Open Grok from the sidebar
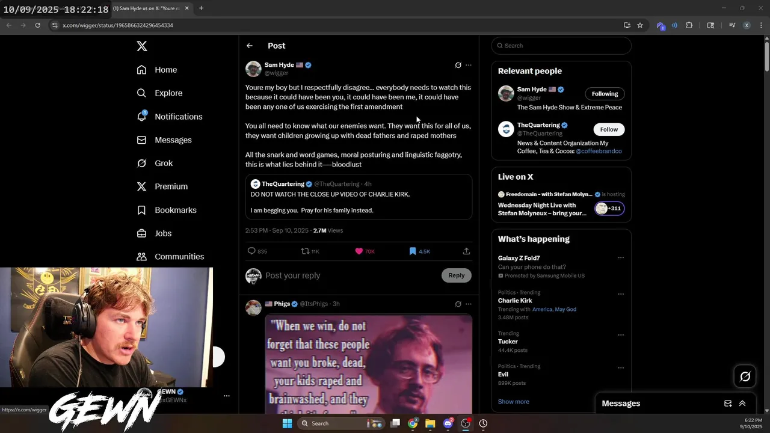 pyautogui.click(x=155, y=163)
